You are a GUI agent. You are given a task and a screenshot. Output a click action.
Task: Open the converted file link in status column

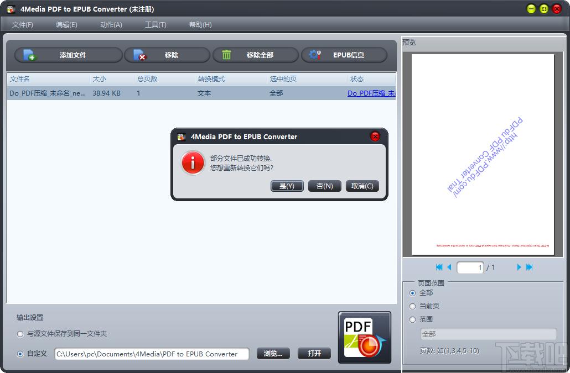(371, 93)
